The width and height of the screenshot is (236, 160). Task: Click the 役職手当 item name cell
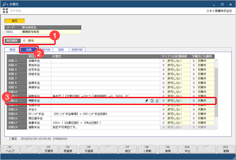pyautogui.click(x=39, y=61)
